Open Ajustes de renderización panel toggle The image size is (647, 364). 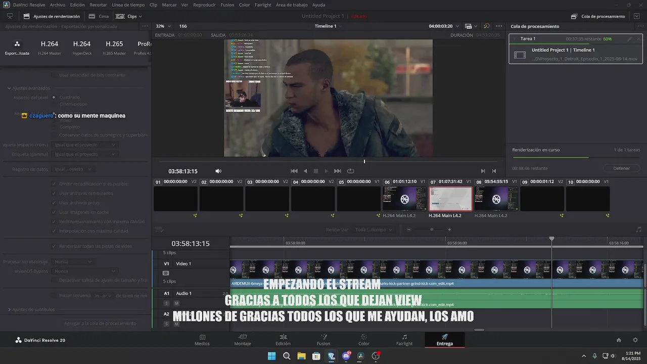[x=52, y=16]
